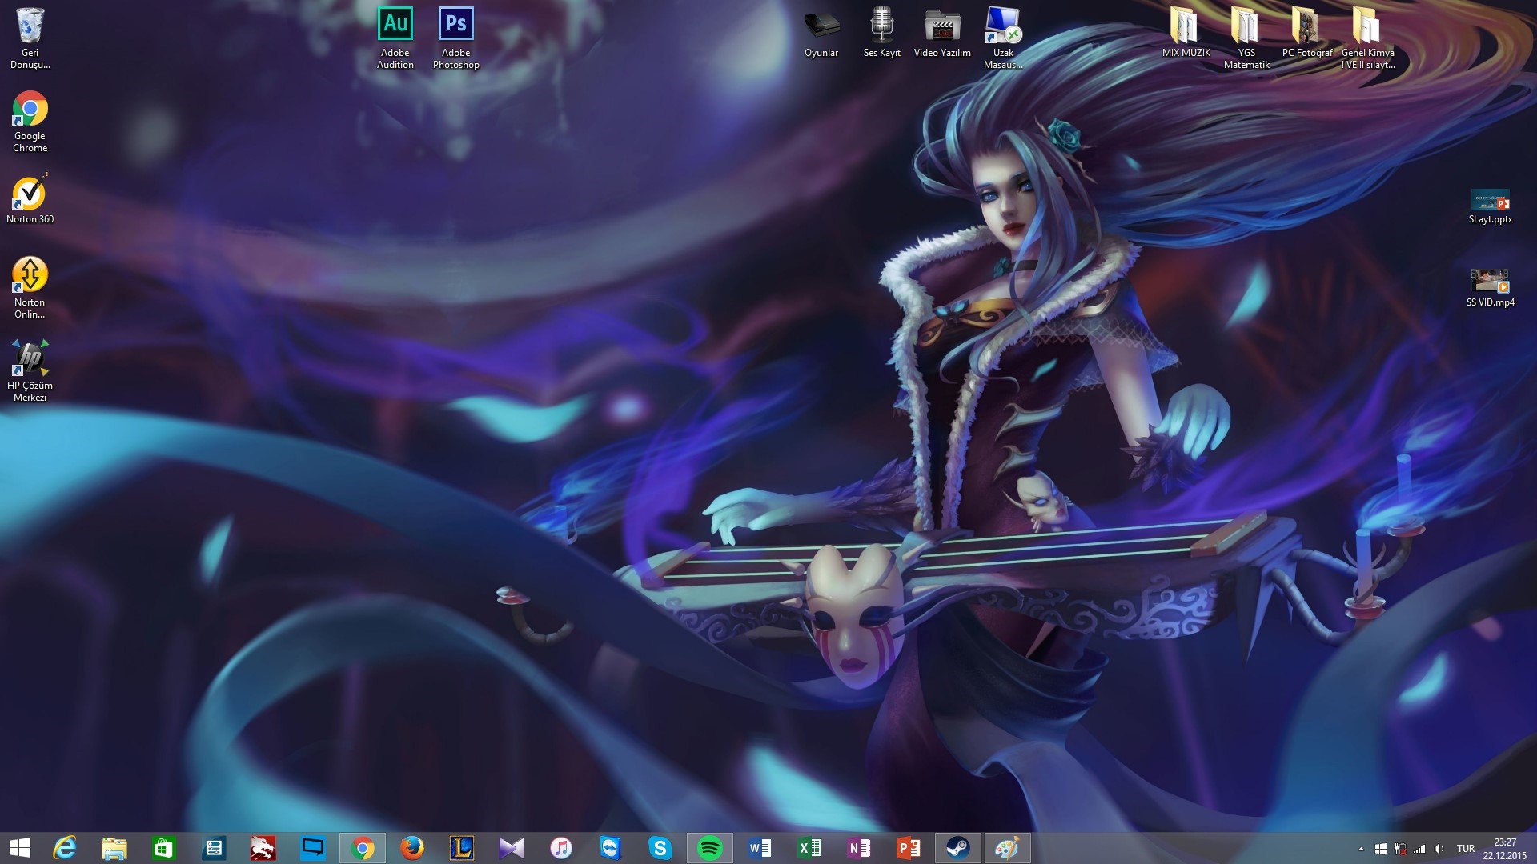Launch OneNote from the taskbar
1537x864 pixels.
pyautogui.click(x=859, y=848)
